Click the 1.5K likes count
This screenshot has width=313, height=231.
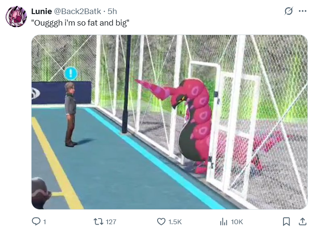(175, 222)
